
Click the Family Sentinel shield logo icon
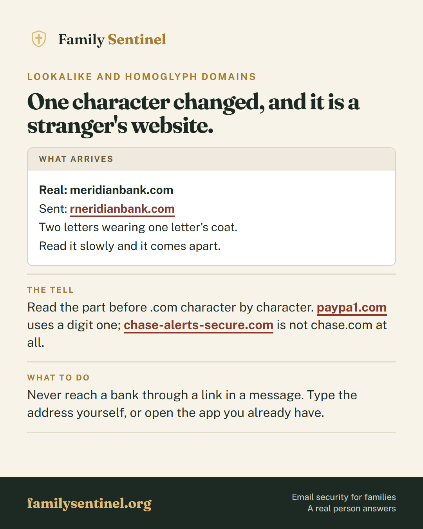[x=39, y=39]
